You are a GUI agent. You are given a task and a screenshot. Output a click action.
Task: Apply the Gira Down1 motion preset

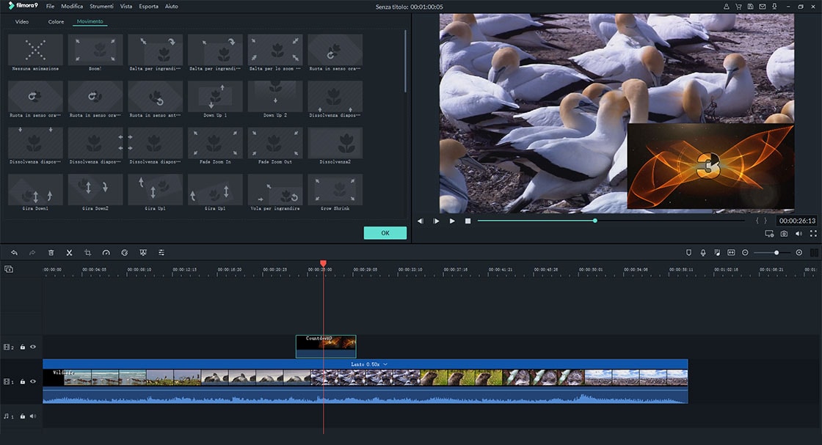35,193
